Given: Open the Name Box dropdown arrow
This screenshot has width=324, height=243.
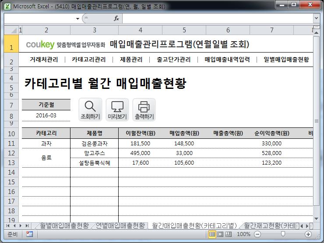Looking at the screenshot, I should point(77,18).
